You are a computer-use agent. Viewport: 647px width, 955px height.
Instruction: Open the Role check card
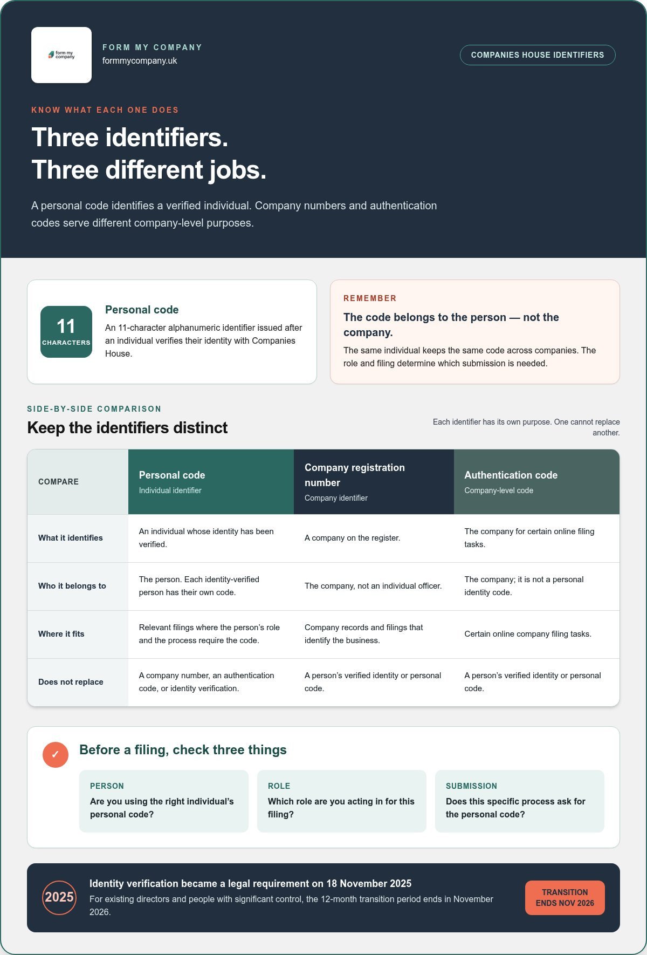[342, 801]
